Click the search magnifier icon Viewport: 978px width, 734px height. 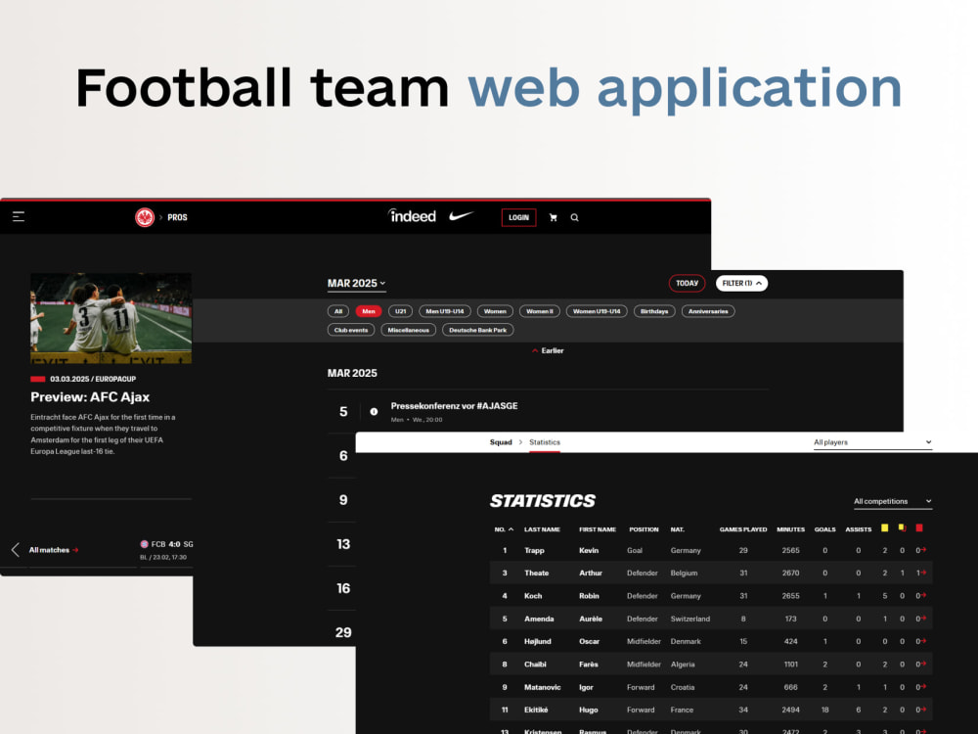(x=574, y=217)
